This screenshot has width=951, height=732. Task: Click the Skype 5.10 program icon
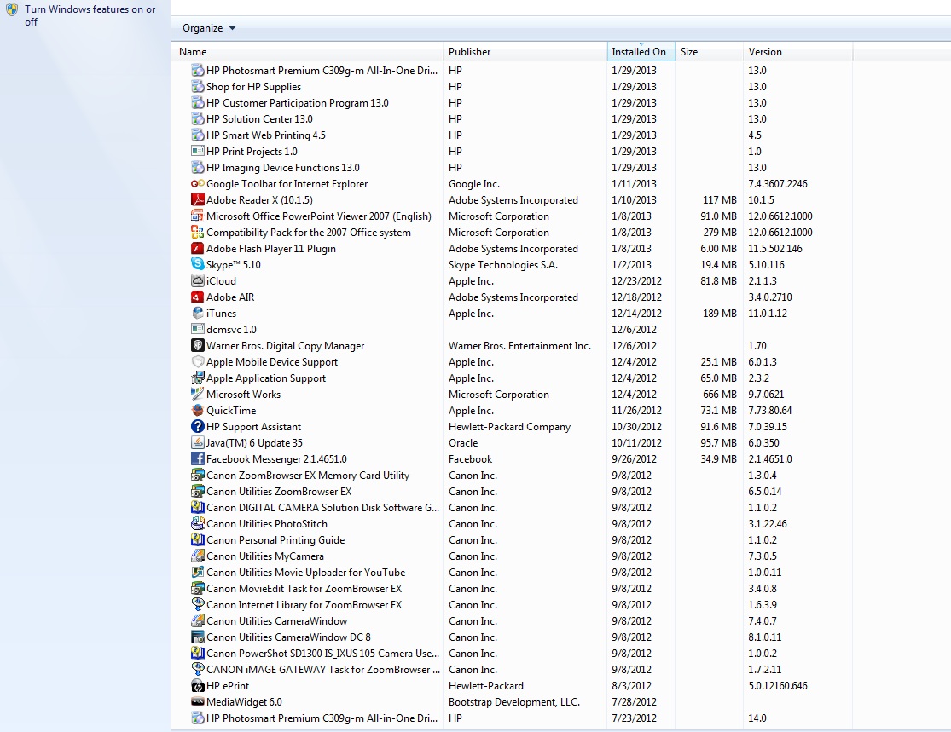(198, 265)
